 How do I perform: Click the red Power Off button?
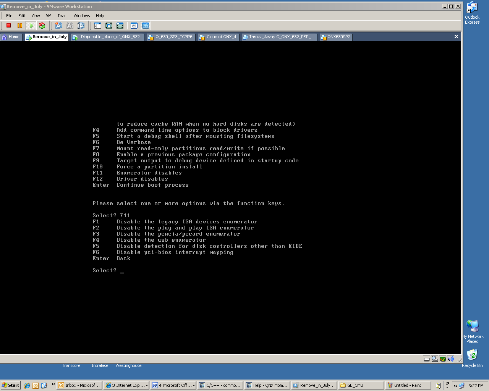point(8,26)
